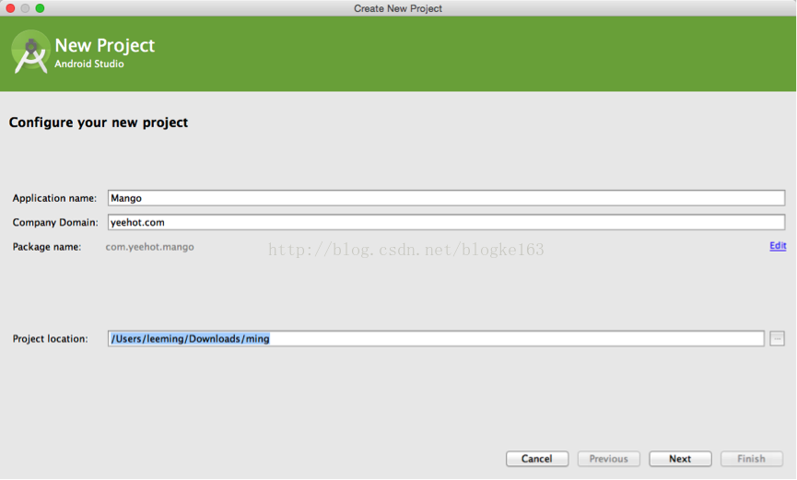Image resolution: width=797 pixels, height=480 pixels.
Task: Click the Android Studio logo icon
Action: [30, 52]
